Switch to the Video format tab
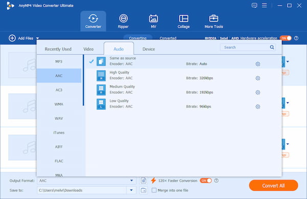The image size is (307, 199). point(89,49)
